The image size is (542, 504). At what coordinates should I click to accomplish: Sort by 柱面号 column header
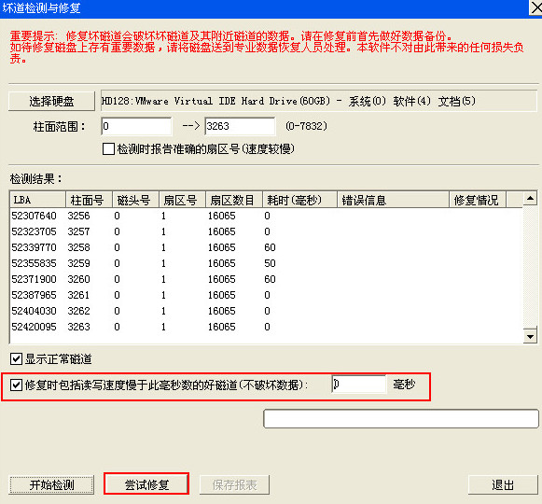[x=89, y=200]
